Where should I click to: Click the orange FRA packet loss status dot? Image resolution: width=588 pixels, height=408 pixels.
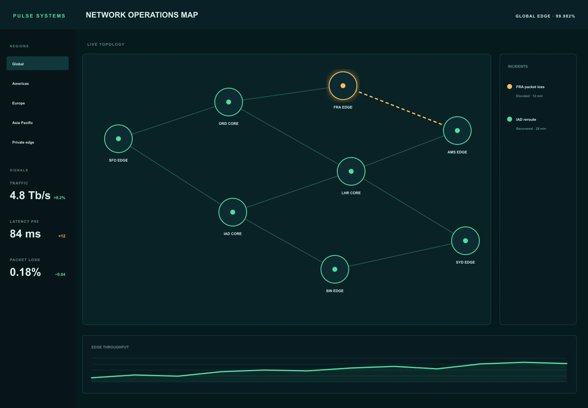tap(510, 86)
